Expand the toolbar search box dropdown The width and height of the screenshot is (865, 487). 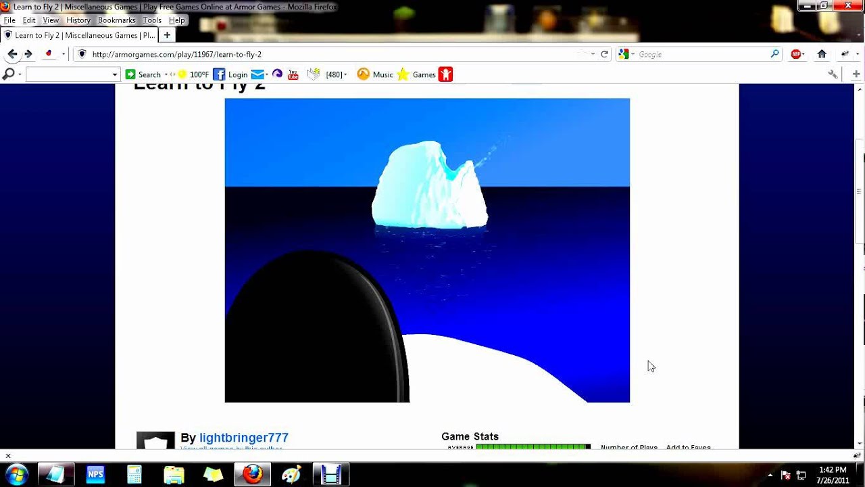point(115,74)
